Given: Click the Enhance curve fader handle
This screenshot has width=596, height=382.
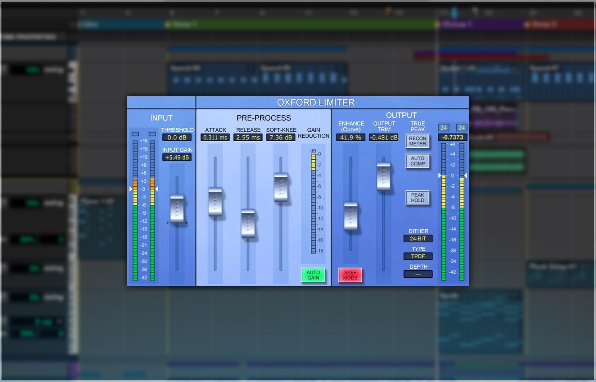Looking at the screenshot, I should point(351,216).
